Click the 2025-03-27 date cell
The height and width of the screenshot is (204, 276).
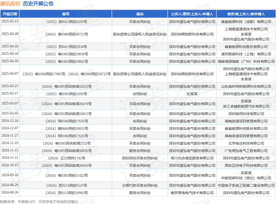click(10, 86)
